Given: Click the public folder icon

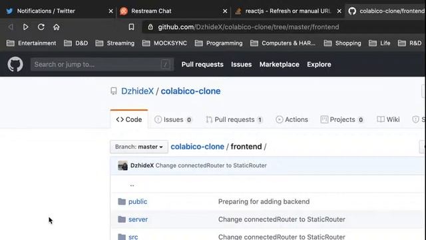Looking at the screenshot, I should [122, 201].
